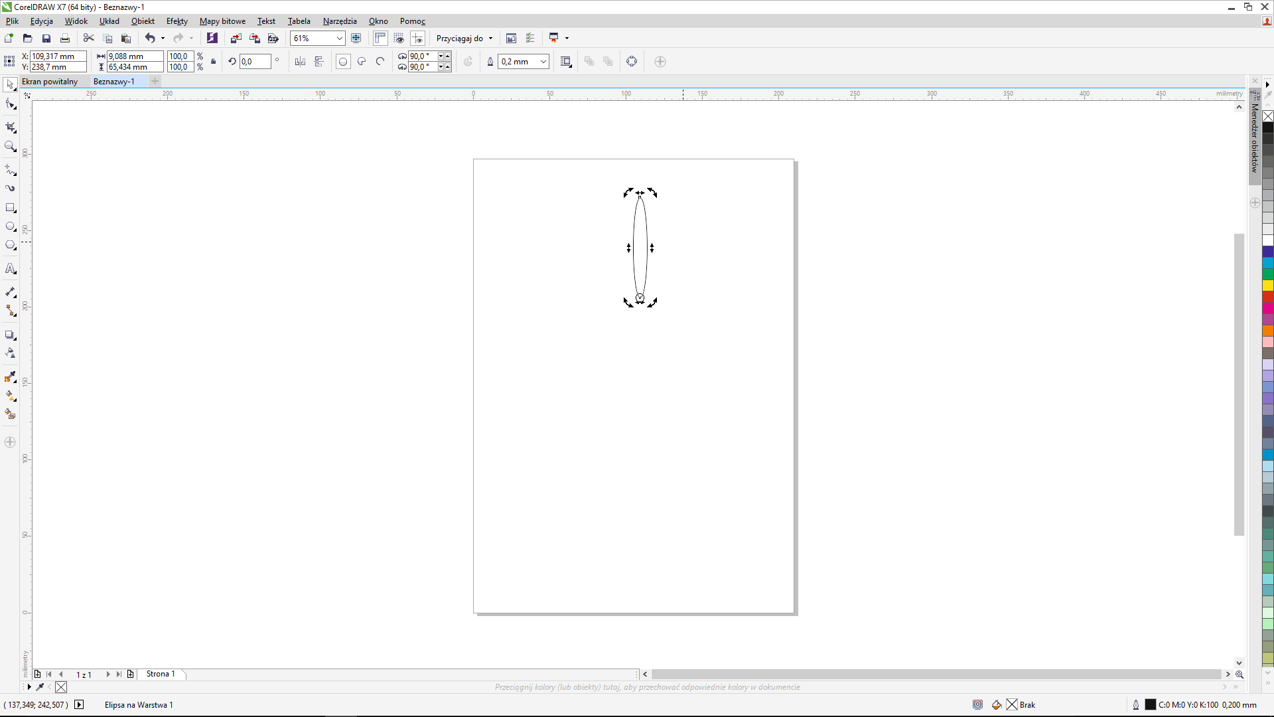Select the Text tool

(10, 269)
